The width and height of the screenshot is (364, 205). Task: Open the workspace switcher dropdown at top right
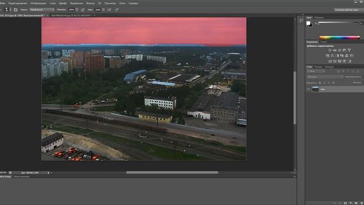pos(349,10)
